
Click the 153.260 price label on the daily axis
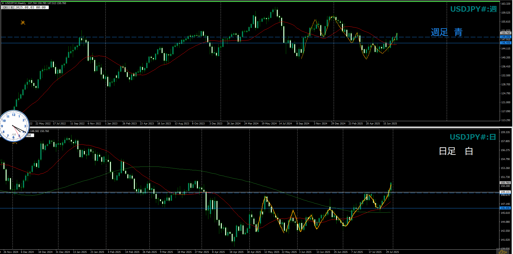point(505,168)
